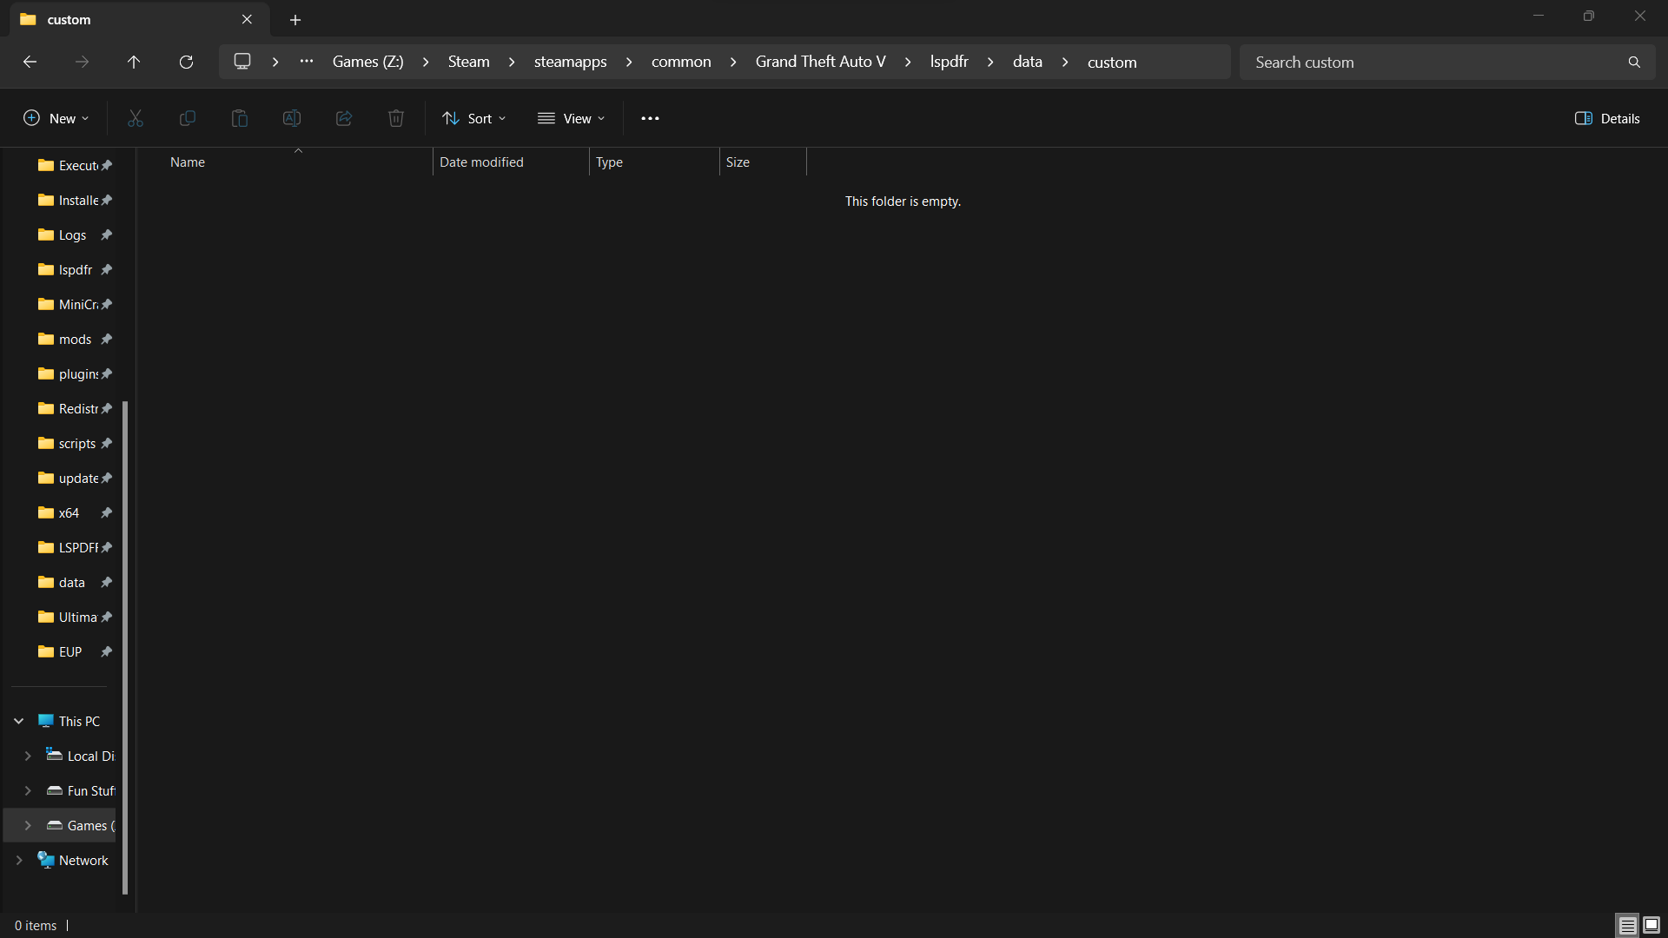Click the Refresh icon in navigation bar
The image size is (1668, 938).
(186, 62)
